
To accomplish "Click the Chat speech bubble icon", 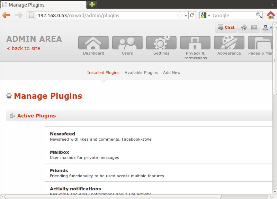I will pos(220,27).
